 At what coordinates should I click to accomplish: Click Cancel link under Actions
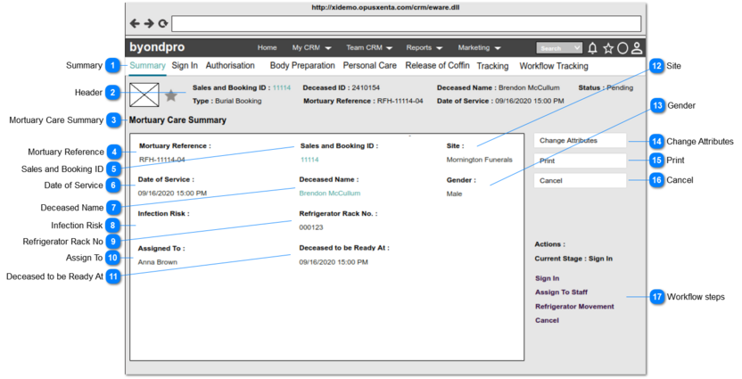coord(547,320)
